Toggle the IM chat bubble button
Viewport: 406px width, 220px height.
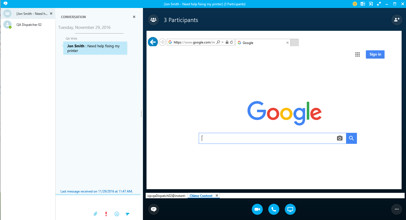[154, 209]
